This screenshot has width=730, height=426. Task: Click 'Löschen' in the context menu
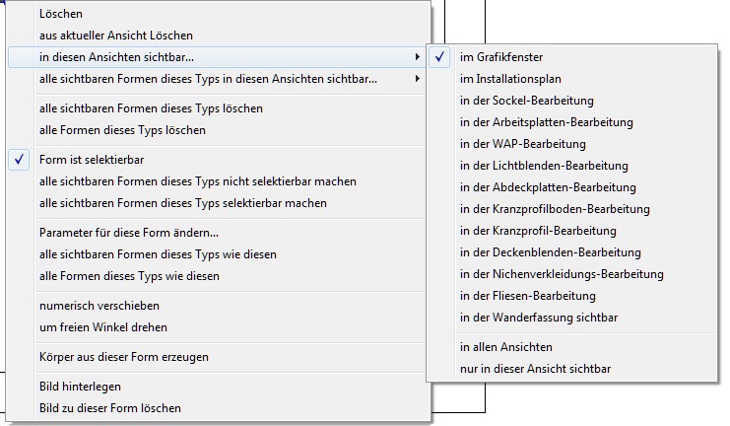point(61,14)
